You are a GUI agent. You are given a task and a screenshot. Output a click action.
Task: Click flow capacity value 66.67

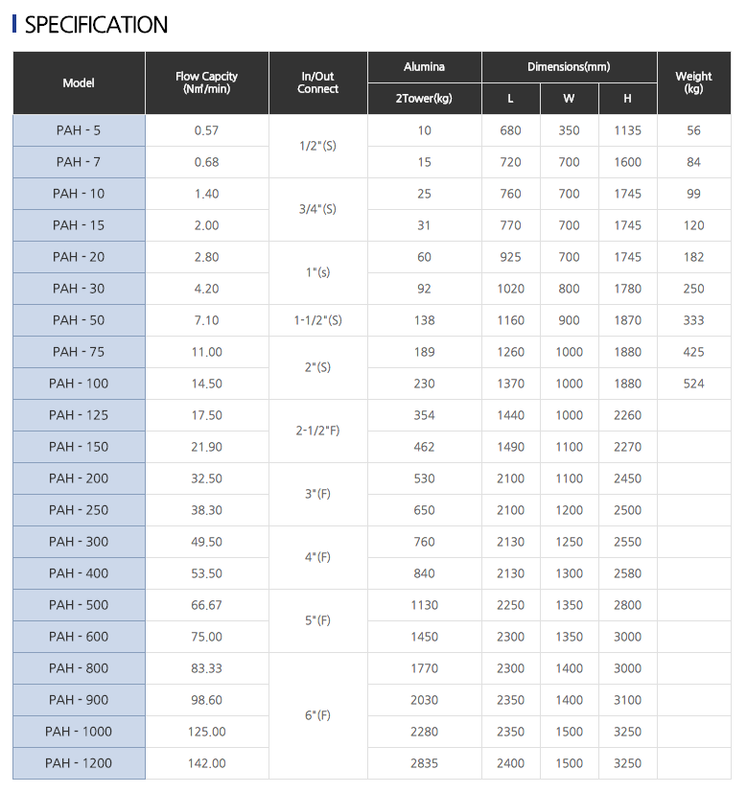pyautogui.click(x=206, y=605)
